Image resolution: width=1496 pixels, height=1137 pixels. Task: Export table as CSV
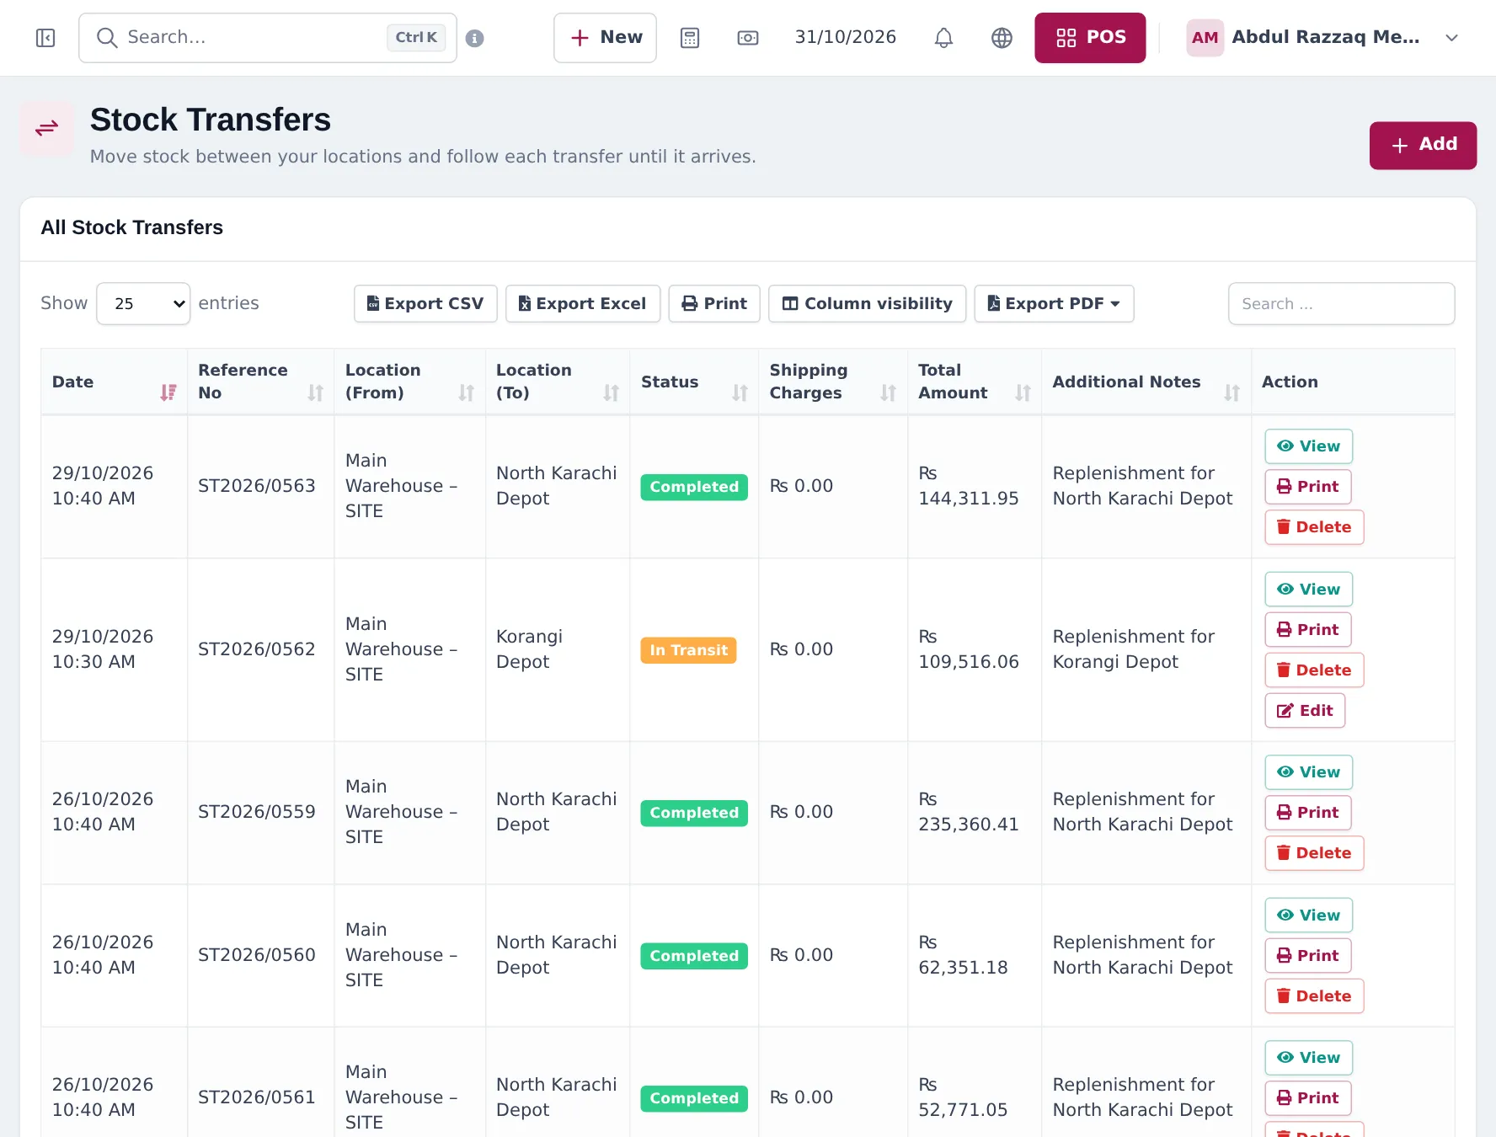[425, 303]
